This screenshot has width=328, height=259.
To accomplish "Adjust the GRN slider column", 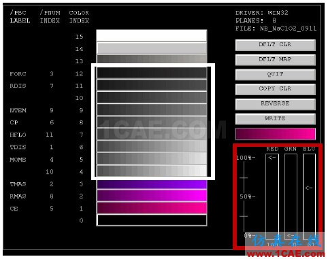I will click(291, 196).
